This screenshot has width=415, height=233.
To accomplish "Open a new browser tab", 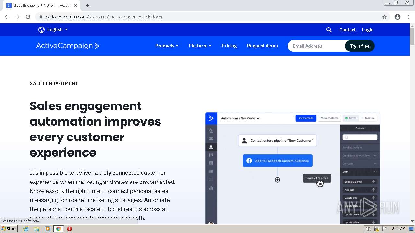I will click(x=88, y=6).
